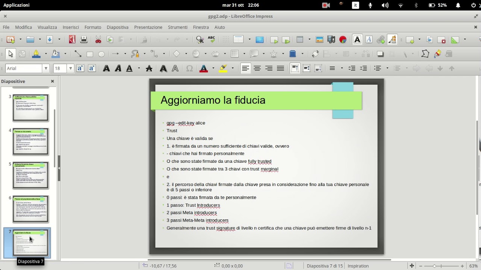
Task: Close the Diapositive panel
Action: (x=52, y=81)
